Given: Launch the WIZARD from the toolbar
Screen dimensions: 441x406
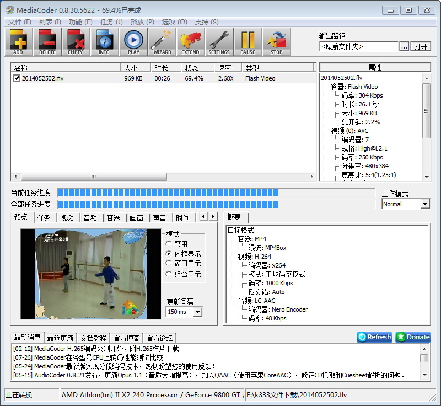Looking at the screenshot, I should click(x=162, y=42).
